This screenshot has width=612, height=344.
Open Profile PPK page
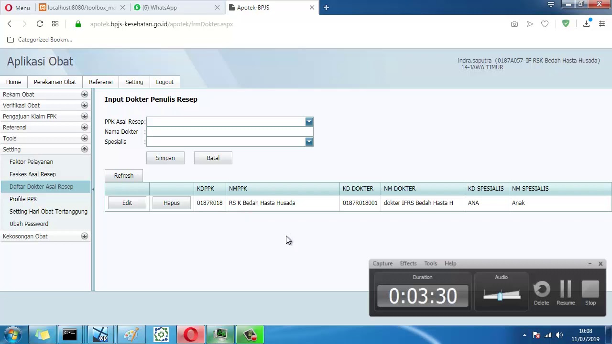click(x=23, y=199)
